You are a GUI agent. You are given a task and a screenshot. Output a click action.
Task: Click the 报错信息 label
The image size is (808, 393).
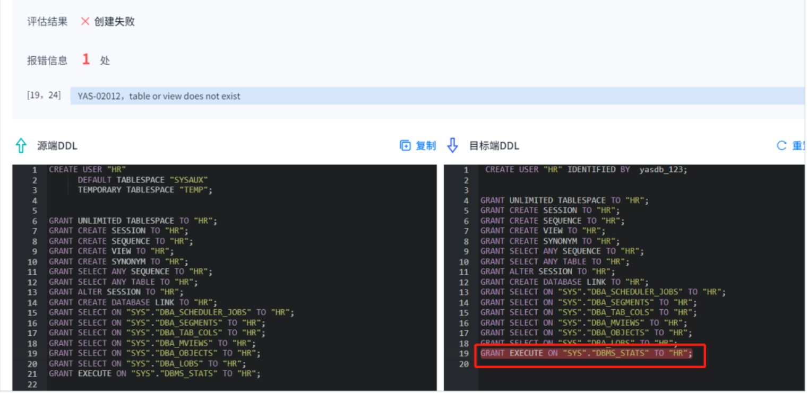click(x=47, y=60)
